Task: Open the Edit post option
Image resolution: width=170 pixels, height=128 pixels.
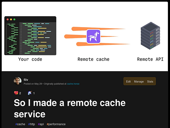Action: tap(128, 81)
